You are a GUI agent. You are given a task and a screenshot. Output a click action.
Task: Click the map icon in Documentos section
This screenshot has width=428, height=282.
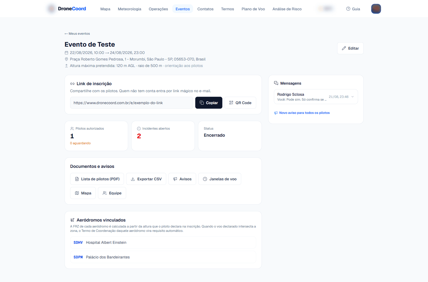pos(77,193)
